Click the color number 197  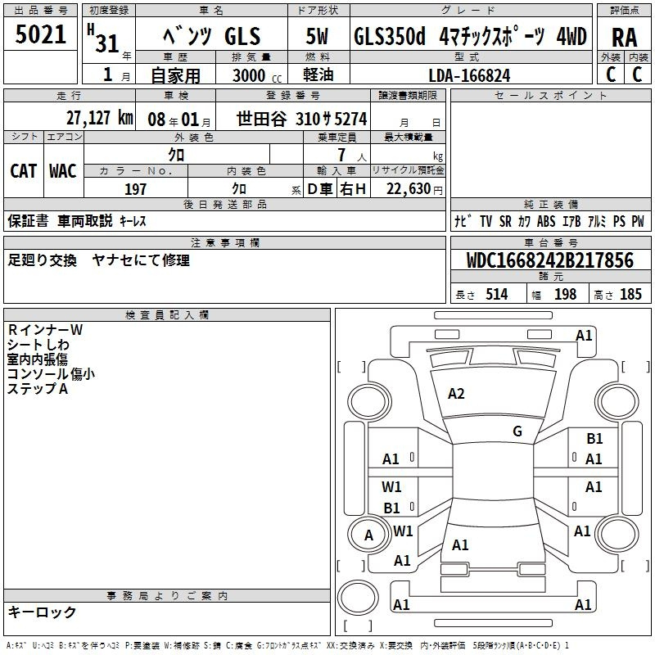[x=135, y=189]
